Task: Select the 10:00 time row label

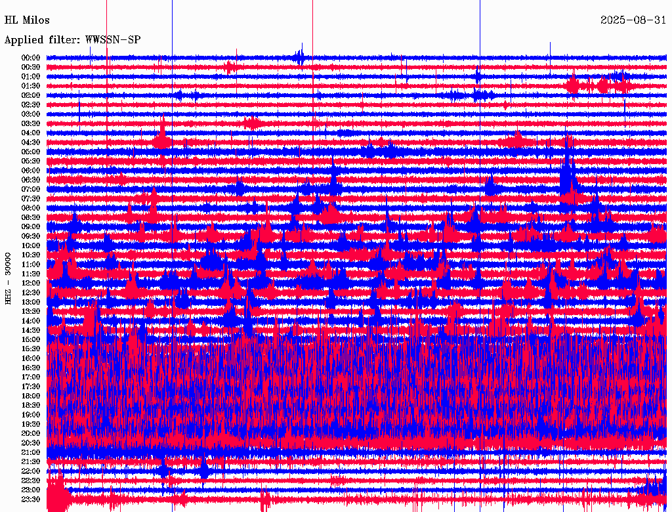Action: point(31,245)
